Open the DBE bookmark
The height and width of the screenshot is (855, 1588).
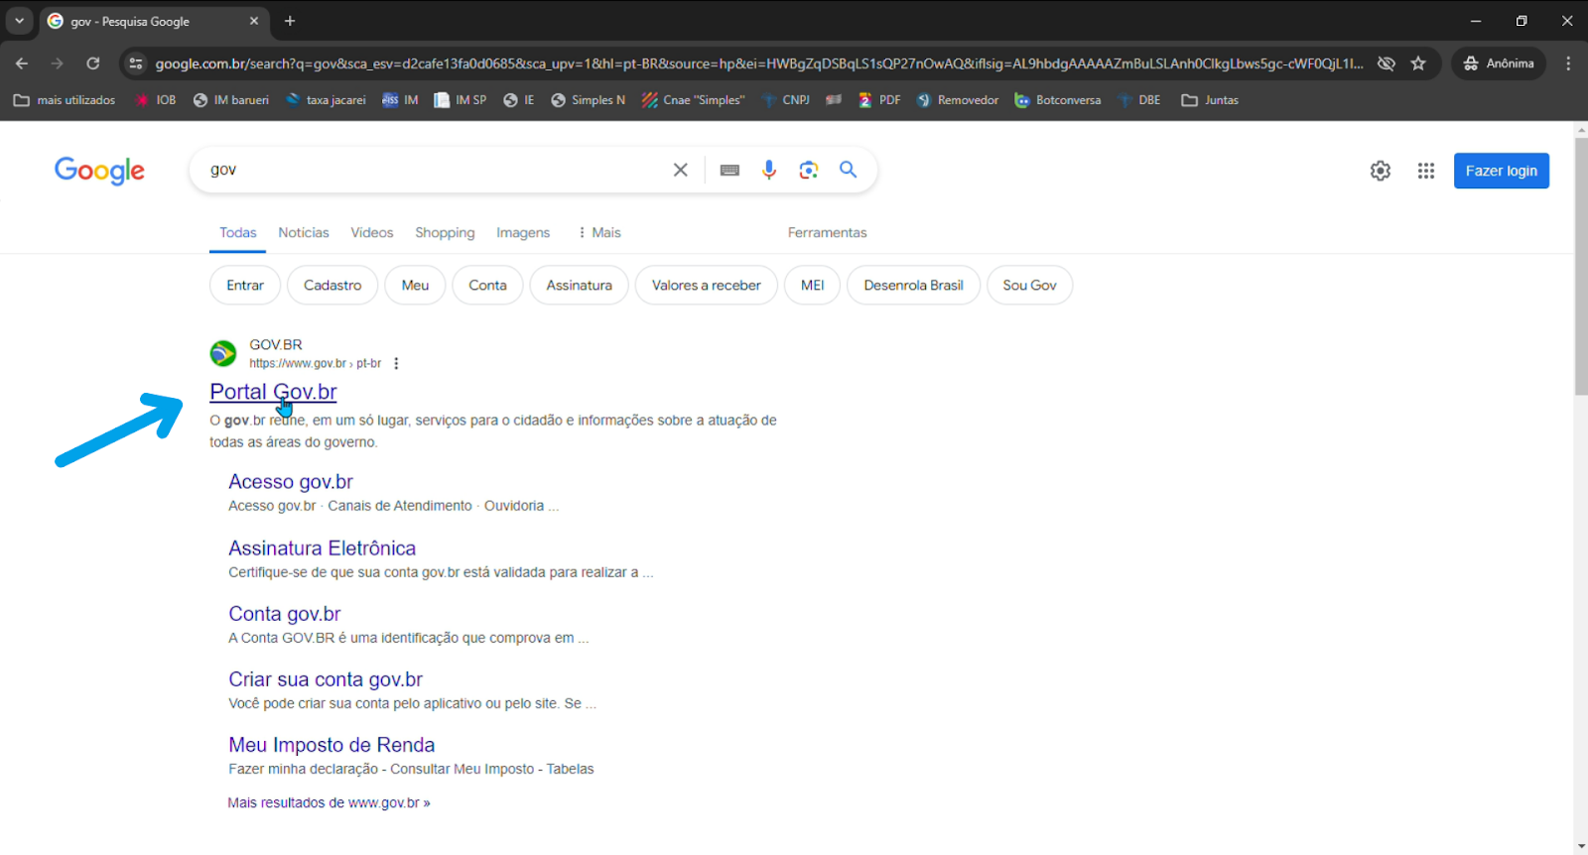[1139, 100]
